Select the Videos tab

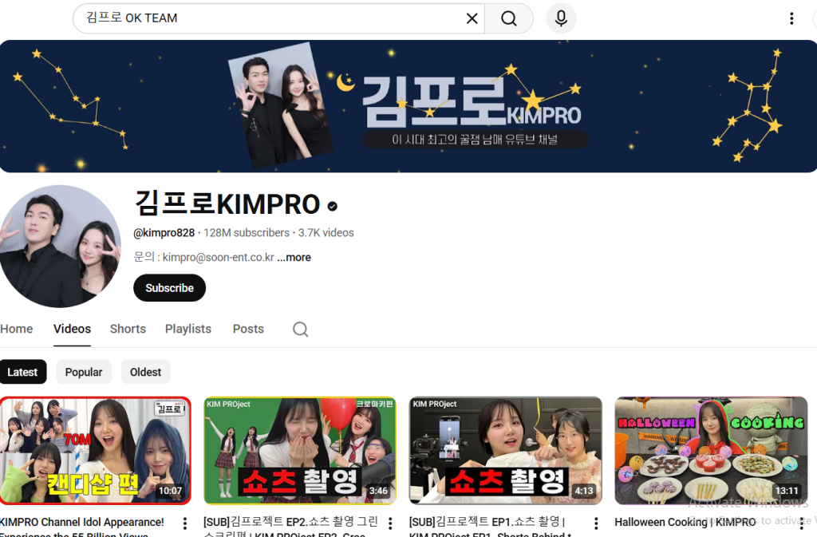coord(72,330)
